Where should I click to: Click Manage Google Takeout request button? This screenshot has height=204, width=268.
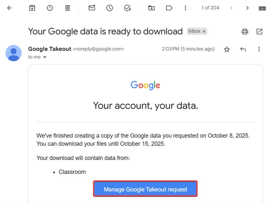(x=145, y=189)
